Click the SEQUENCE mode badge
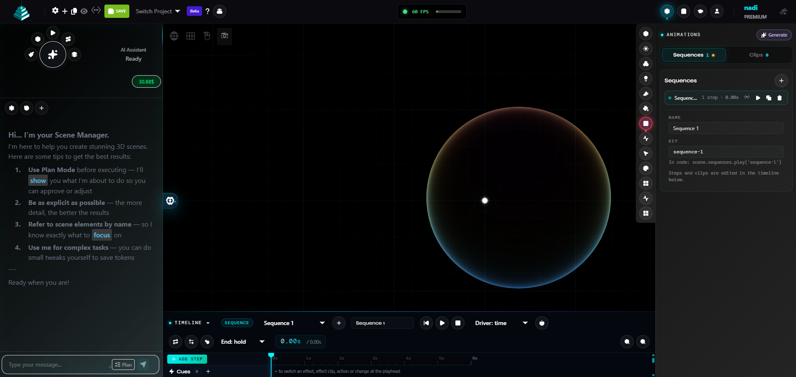Screen dimensions: 796x377 coord(237,323)
